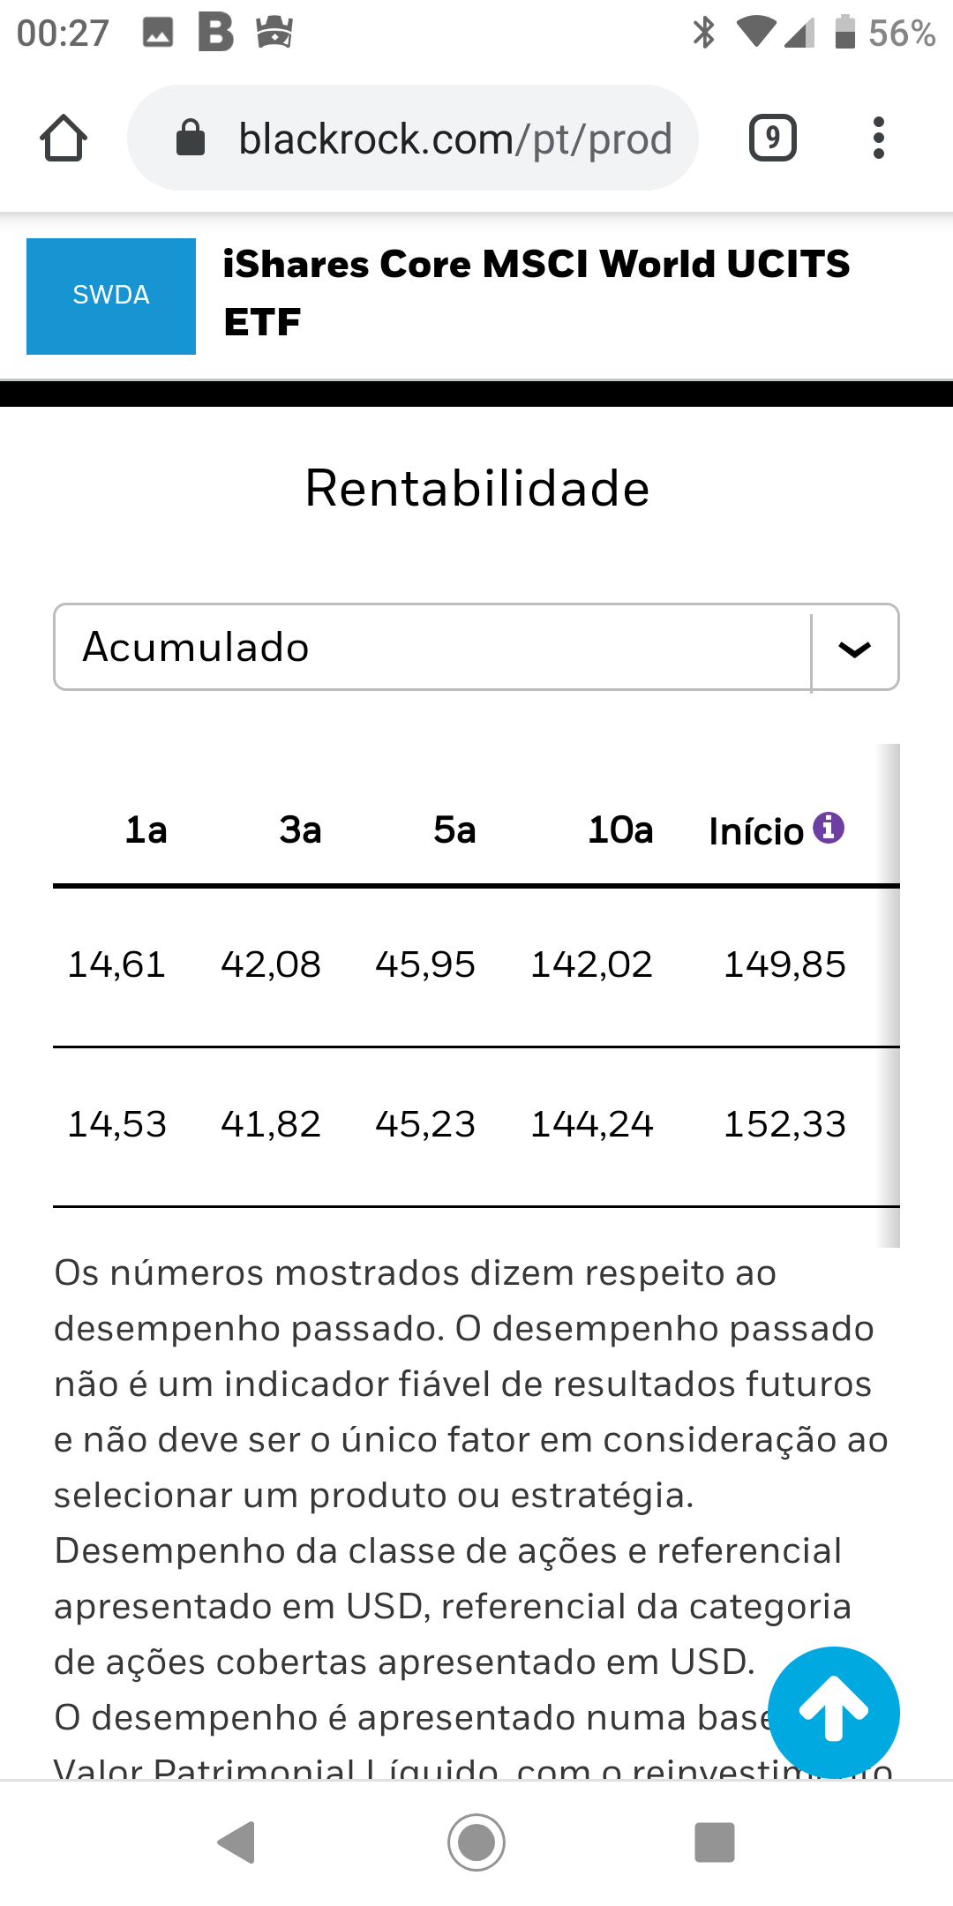953x1906 pixels.
Task: Tap the info icon next to Início
Action: (829, 828)
